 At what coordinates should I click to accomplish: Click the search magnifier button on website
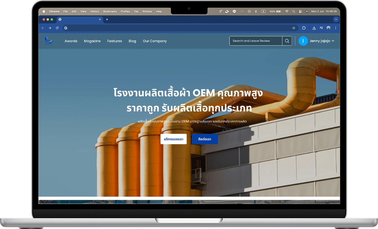click(x=287, y=41)
